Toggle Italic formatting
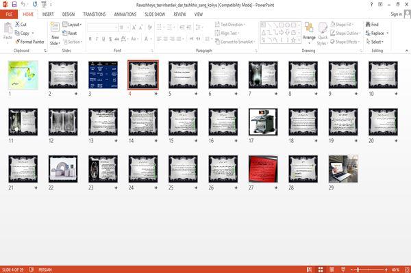The image size is (411, 273). coord(97,39)
